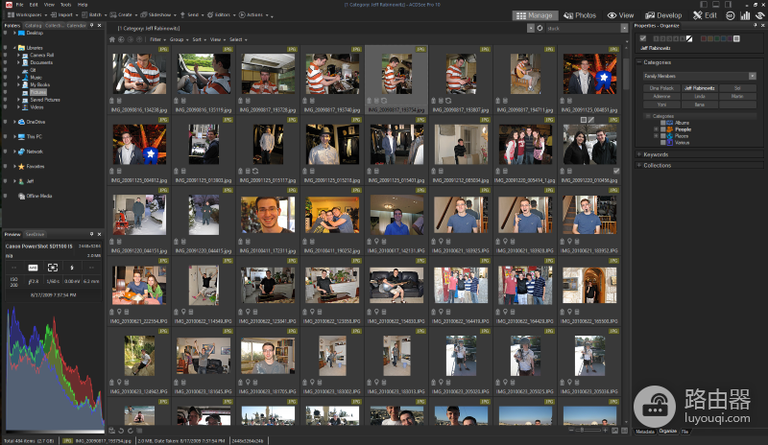The image size is (768, 445).
Task: Click rotate left icon below thumbnails
Action: click(121, 431)
